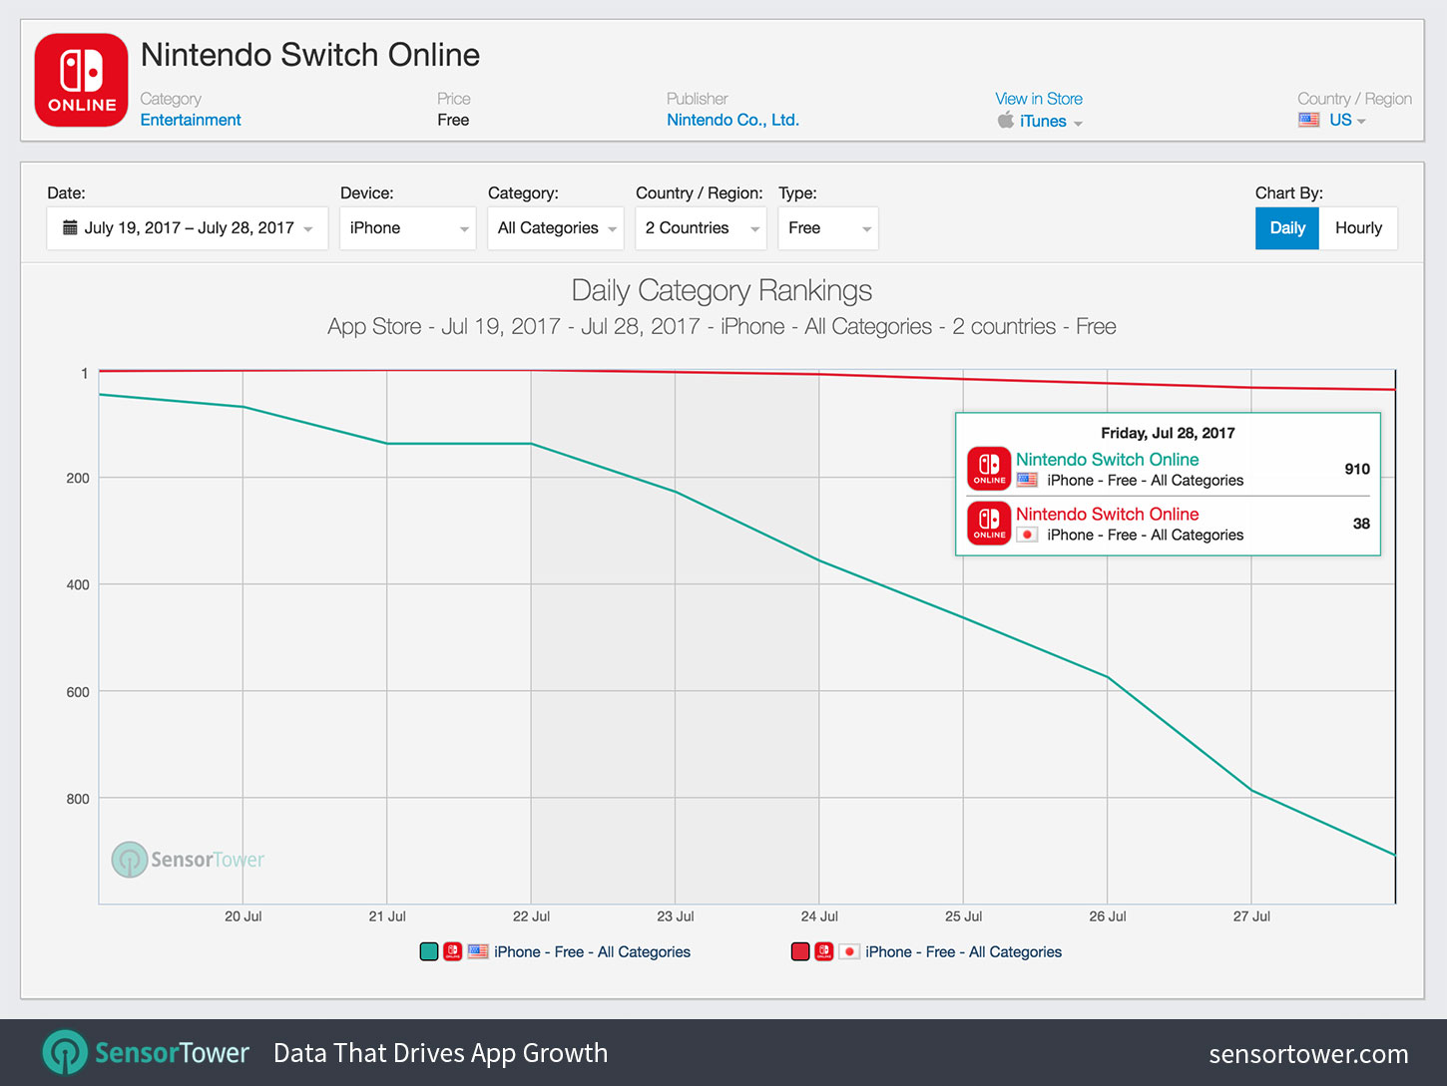Click the teal US series color swatch
1447x1086 pixels.
click(x=429, y=951)
